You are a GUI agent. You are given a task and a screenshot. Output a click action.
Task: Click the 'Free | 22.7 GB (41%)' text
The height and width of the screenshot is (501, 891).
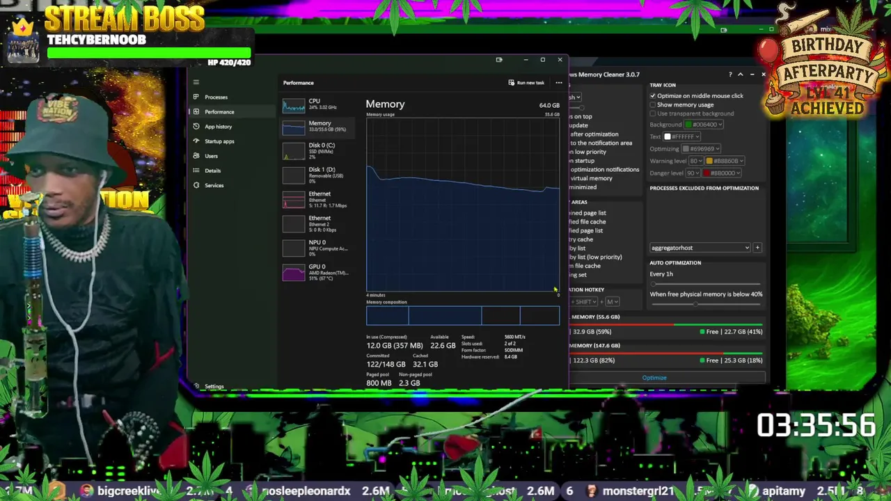(x=734, y=332)
